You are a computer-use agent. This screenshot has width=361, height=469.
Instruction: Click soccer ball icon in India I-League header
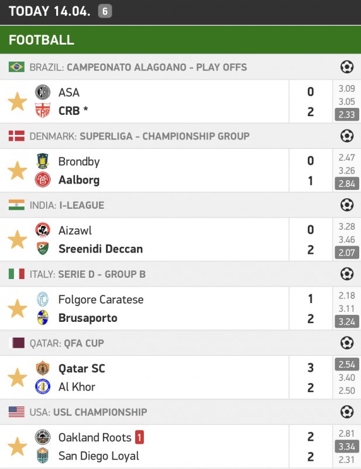347,205
